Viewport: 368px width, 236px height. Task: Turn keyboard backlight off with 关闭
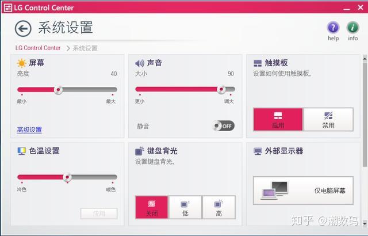[x=152, y=208]
